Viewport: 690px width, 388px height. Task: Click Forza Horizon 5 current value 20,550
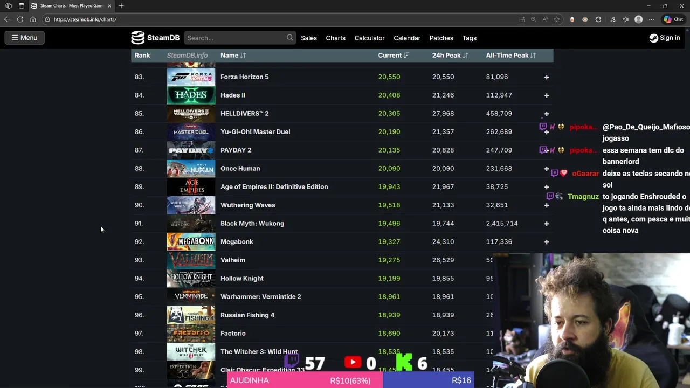[x=389, y=77]
